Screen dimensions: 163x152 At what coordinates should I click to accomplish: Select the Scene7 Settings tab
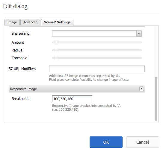point(57,22)
